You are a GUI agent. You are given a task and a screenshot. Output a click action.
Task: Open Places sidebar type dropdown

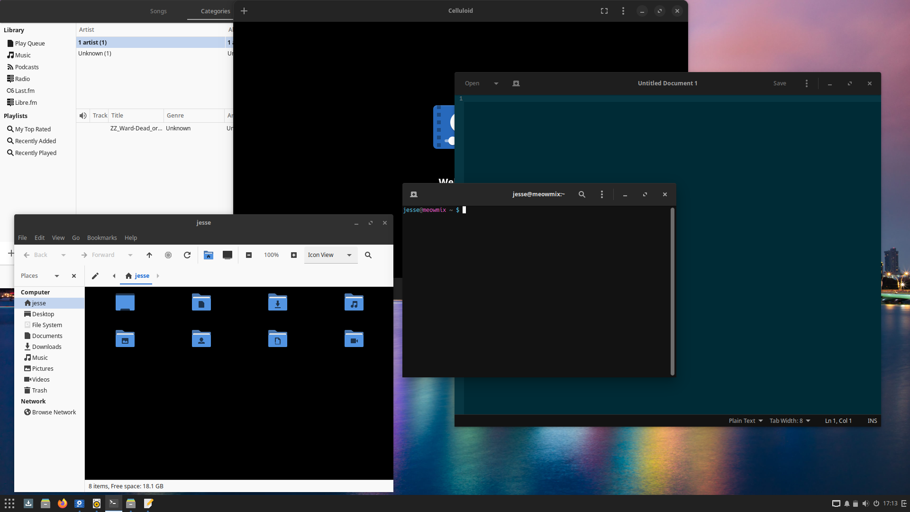click(40, 276)
